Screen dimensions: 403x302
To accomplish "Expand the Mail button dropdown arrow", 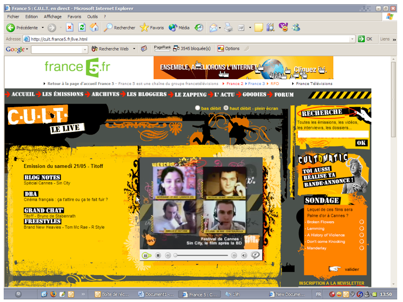I will point(220,28).
